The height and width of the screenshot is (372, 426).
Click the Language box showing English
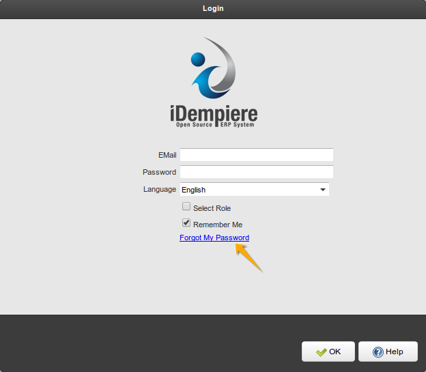pyautogui.click(x=246, y=190)
